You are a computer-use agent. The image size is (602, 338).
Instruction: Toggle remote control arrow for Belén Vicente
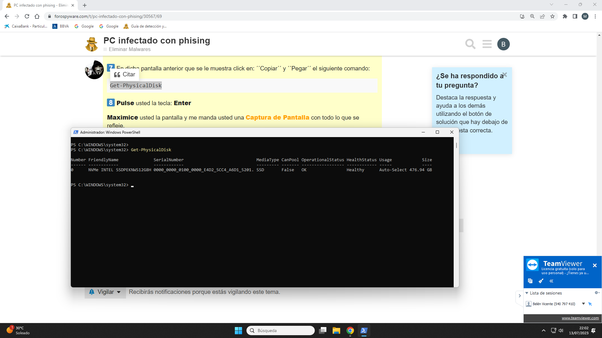(x=590, y=304)
